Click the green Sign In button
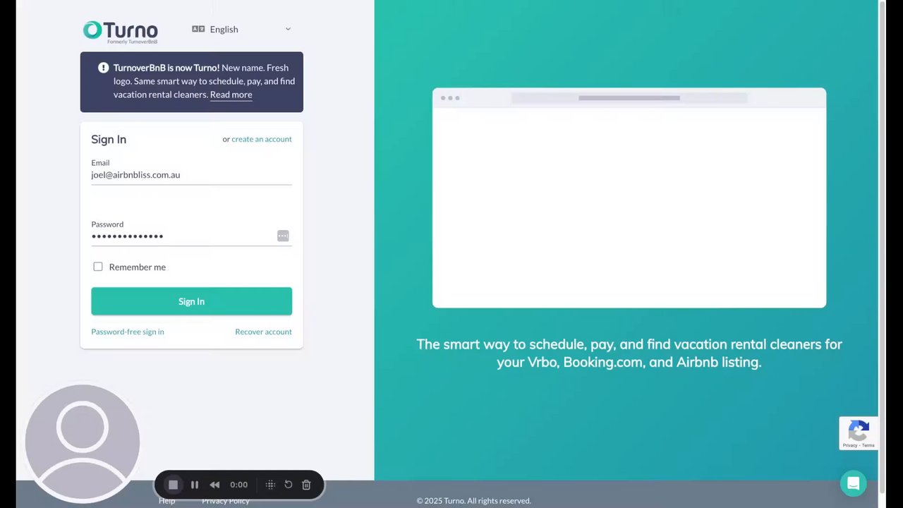 [191, 301]
